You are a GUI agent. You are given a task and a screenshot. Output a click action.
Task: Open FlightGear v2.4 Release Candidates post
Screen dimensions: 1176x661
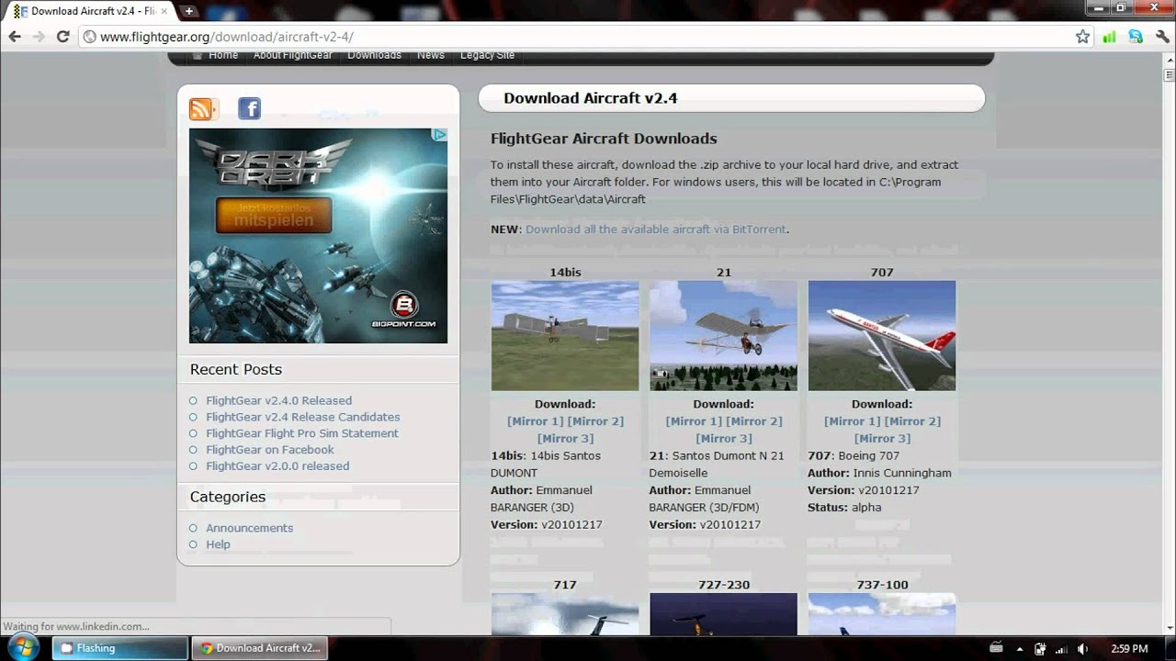click(x=303, y=417)
